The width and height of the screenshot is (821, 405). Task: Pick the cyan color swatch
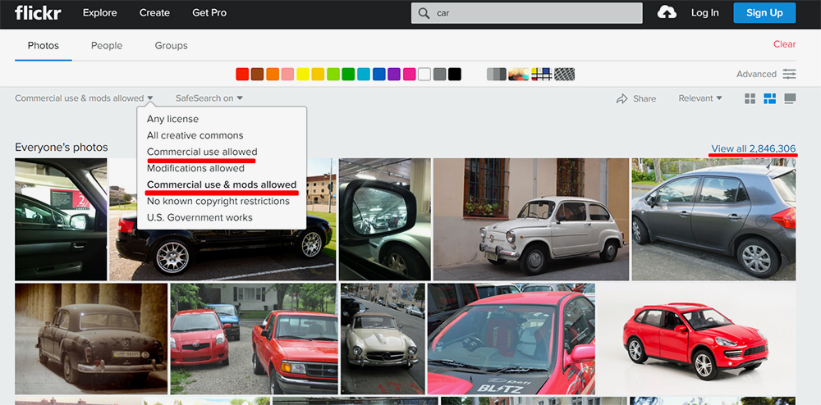coord(364,75)
